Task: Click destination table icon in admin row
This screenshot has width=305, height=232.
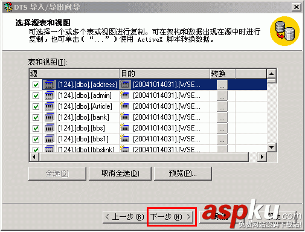Action: pos(124,95)
